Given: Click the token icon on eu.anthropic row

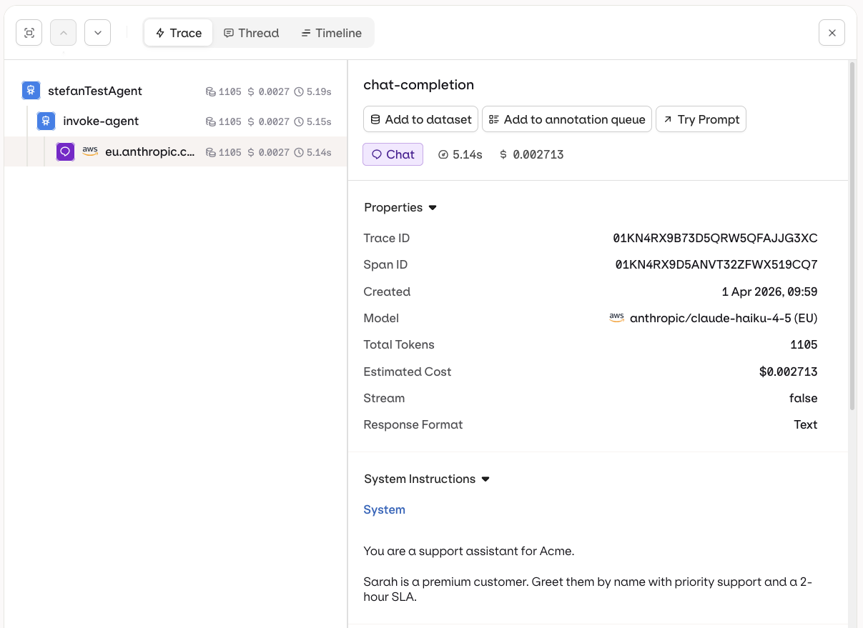Looking at the screenshot, I should 211,153.
